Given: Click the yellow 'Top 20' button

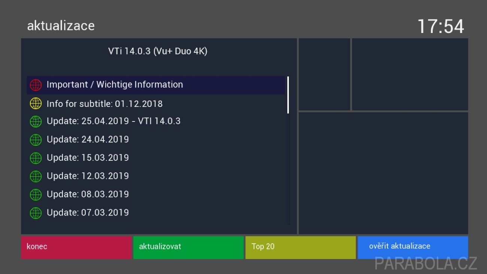Looking at the screenshot, I should [300, 247].
